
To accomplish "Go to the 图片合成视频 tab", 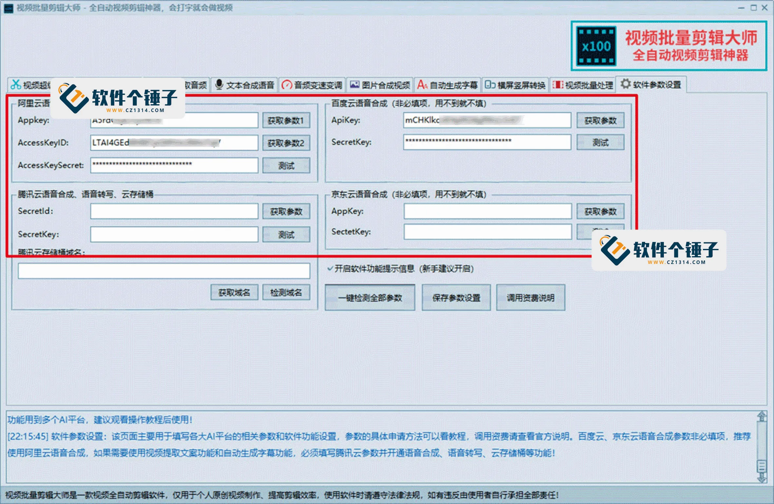I will point(380,85).
